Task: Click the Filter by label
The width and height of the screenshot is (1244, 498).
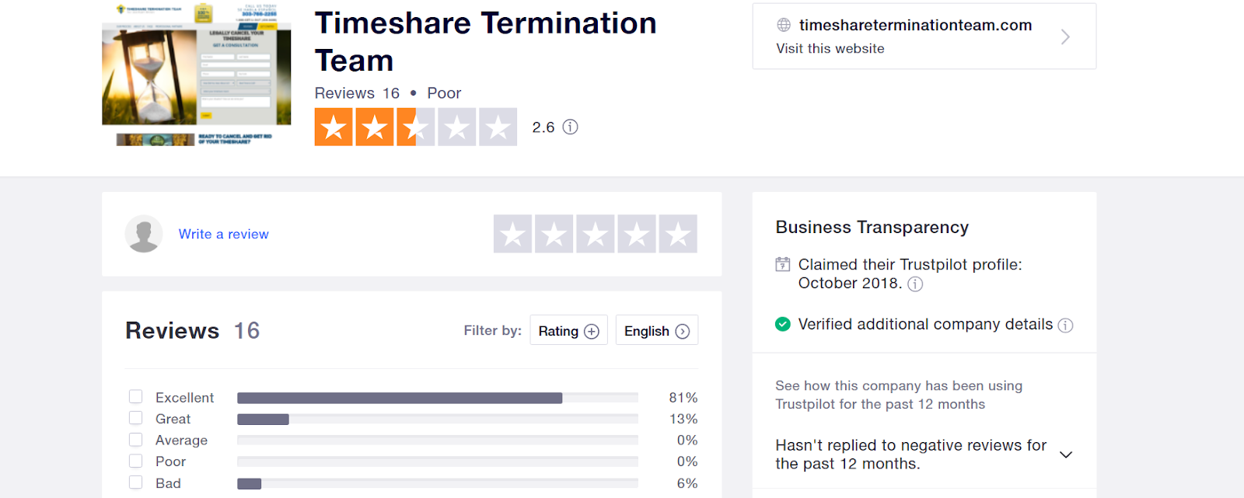Action: pos(493,330)
